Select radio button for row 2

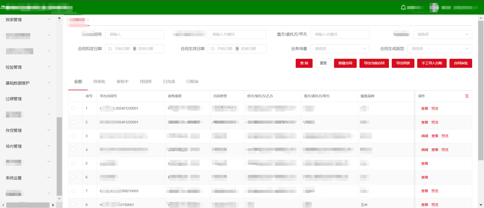click(x=73, y=122)
